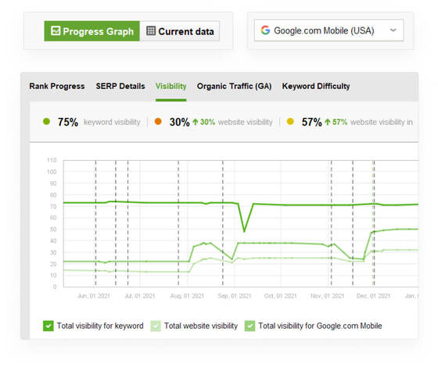
Task: Switch to the Rank Progress tab
Action: pyautogui.click(x=57, y=86)
